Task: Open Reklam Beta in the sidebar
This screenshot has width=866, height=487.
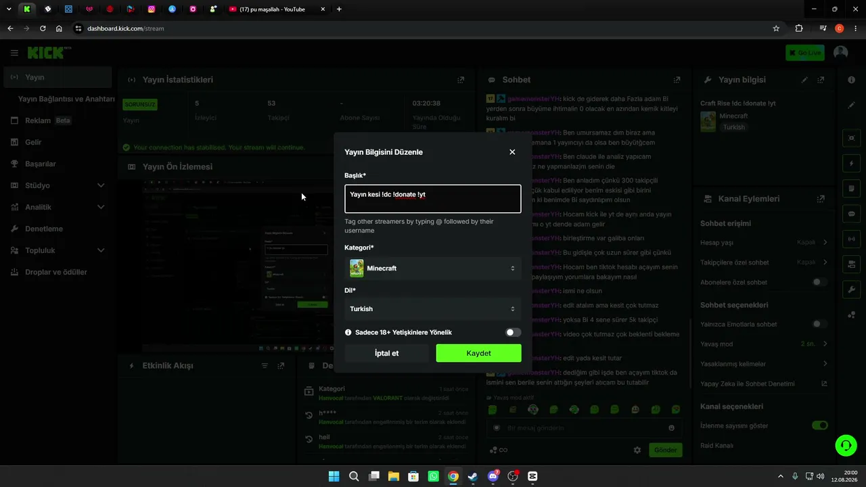Action: pyautogui.click(x=58, y=120)
